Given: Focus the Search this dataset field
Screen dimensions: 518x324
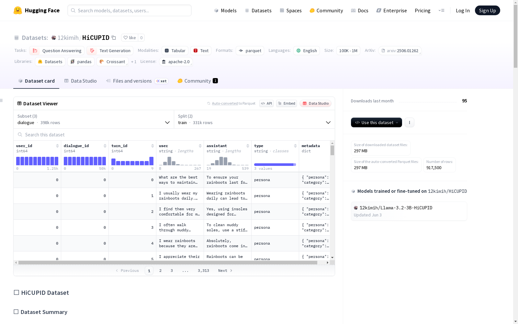Looking at the screenshot, I should click(174, 134).
